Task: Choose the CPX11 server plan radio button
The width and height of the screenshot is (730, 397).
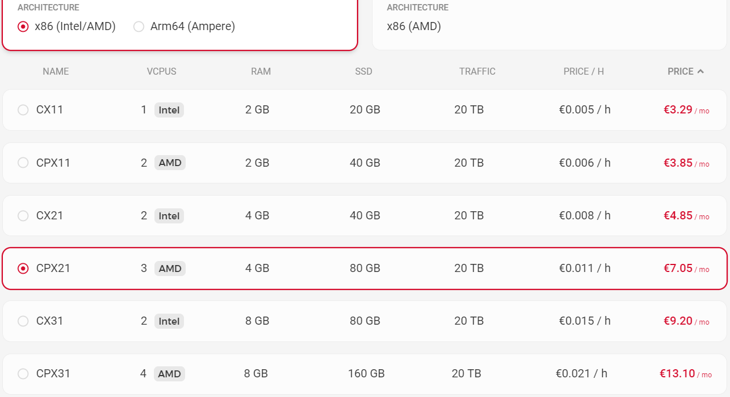Action: [23, 163]
